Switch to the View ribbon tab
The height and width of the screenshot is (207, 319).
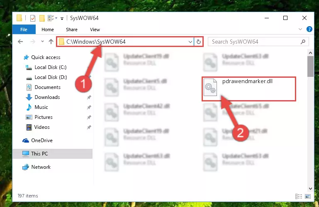click(x=95, y=30)
